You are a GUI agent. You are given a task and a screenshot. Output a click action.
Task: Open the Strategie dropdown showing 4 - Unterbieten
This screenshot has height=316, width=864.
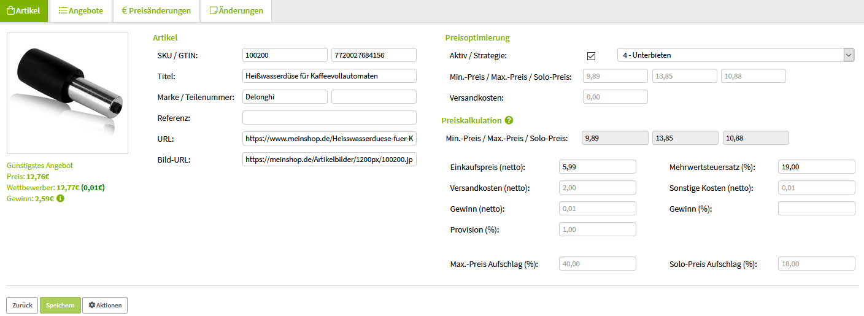click(736, 55)
